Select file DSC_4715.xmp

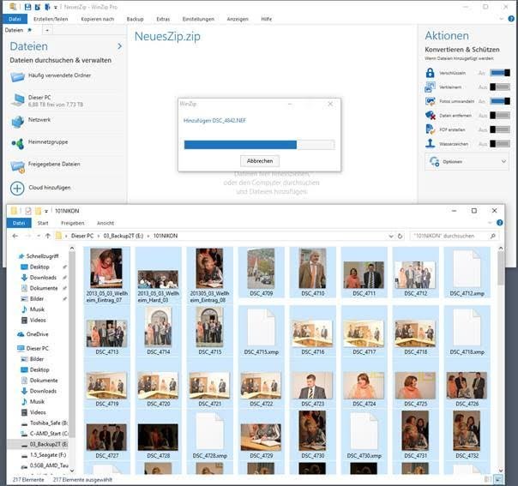261,331
